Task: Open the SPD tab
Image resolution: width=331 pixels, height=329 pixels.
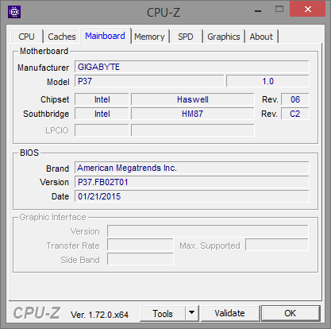Action: coord(186,37)
